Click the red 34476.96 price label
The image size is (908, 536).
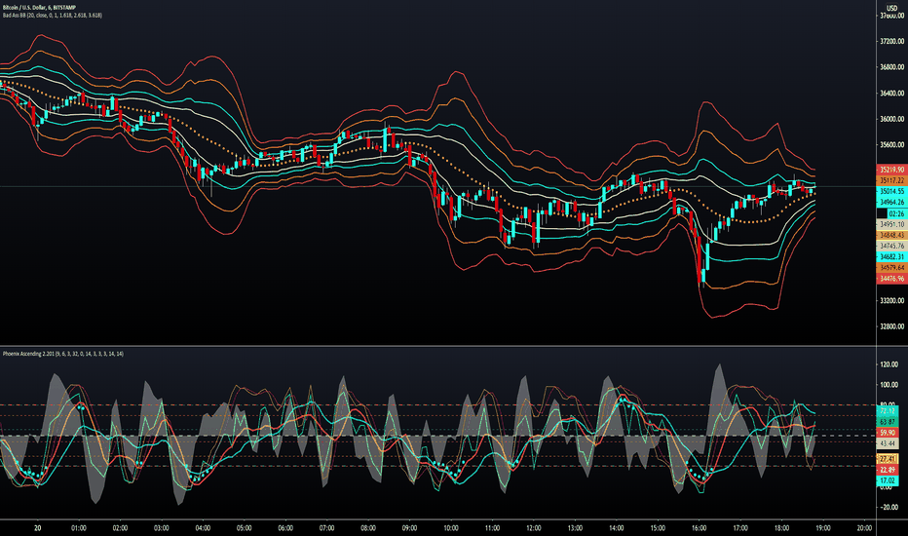[x=891, y=279]
